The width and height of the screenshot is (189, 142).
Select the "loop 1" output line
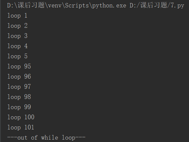17,16
